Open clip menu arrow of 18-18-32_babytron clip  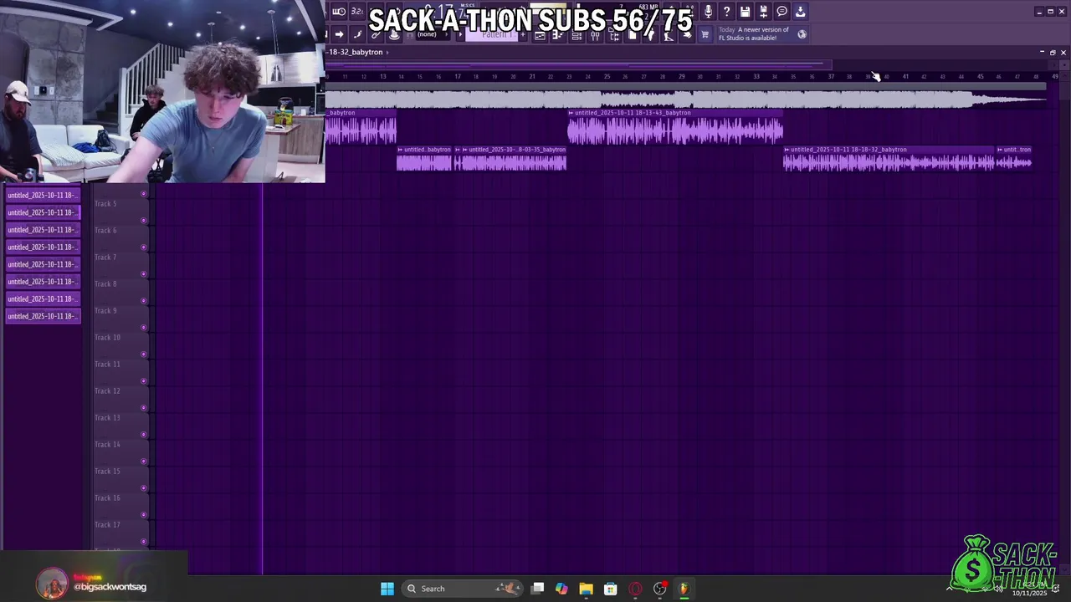coord(787,150)
